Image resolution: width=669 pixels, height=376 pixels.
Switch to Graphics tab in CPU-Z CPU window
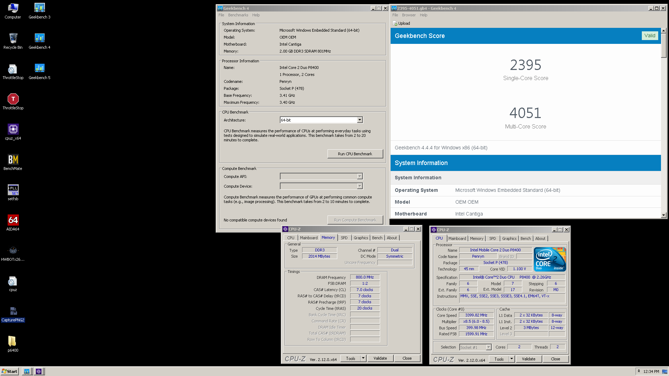point(509,238)
